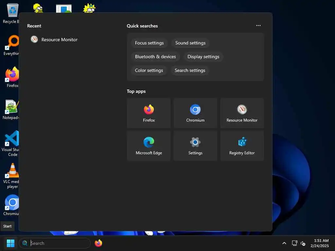Click the Quick searches heading
335x251 pixels.
pos(142,26)
